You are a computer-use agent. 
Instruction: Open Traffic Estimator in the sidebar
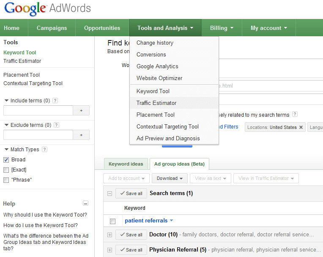[22, 61]
